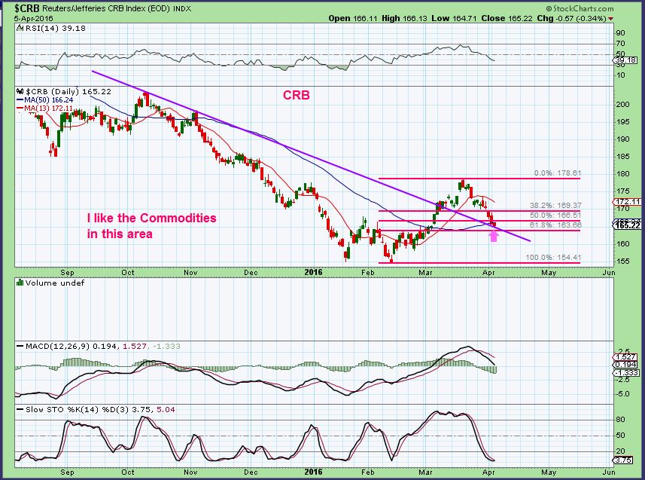Click the 0.194 MACD value tag

tap(626, 365)
